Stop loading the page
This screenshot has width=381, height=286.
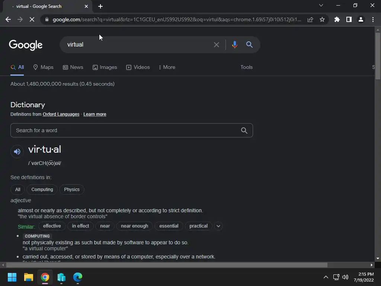32,19
